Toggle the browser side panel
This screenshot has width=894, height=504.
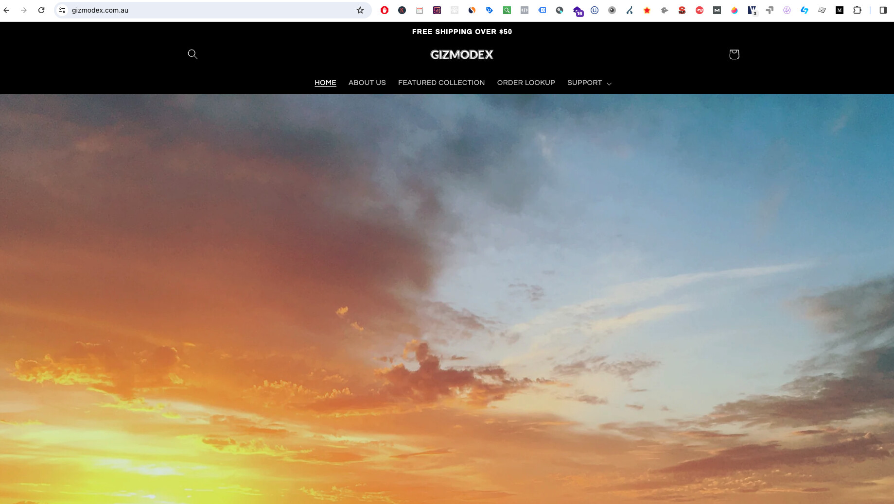(883, 10)
